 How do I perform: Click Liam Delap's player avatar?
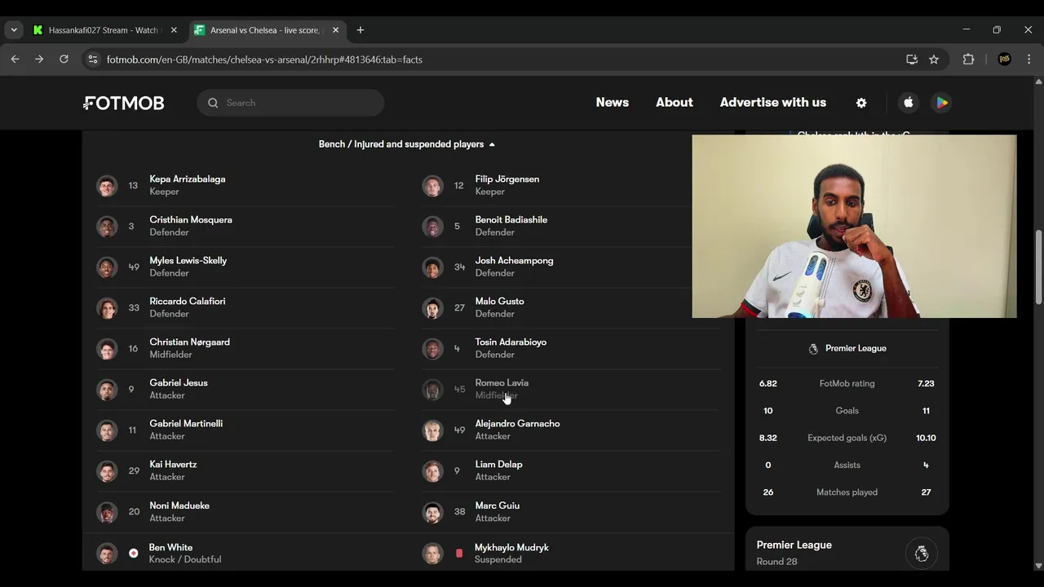tap(432, 471)
